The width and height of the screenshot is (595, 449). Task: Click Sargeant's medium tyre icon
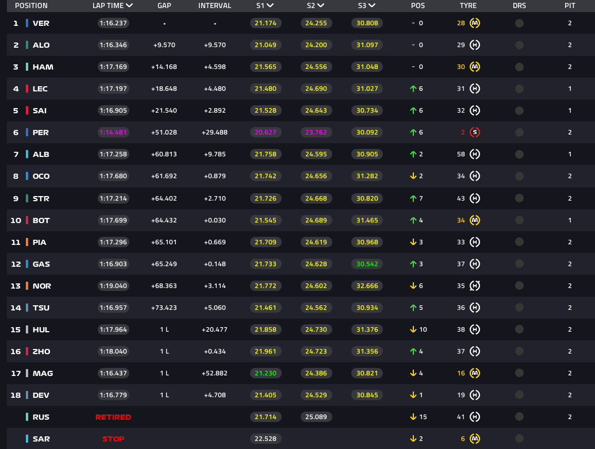tap(475, 439)
